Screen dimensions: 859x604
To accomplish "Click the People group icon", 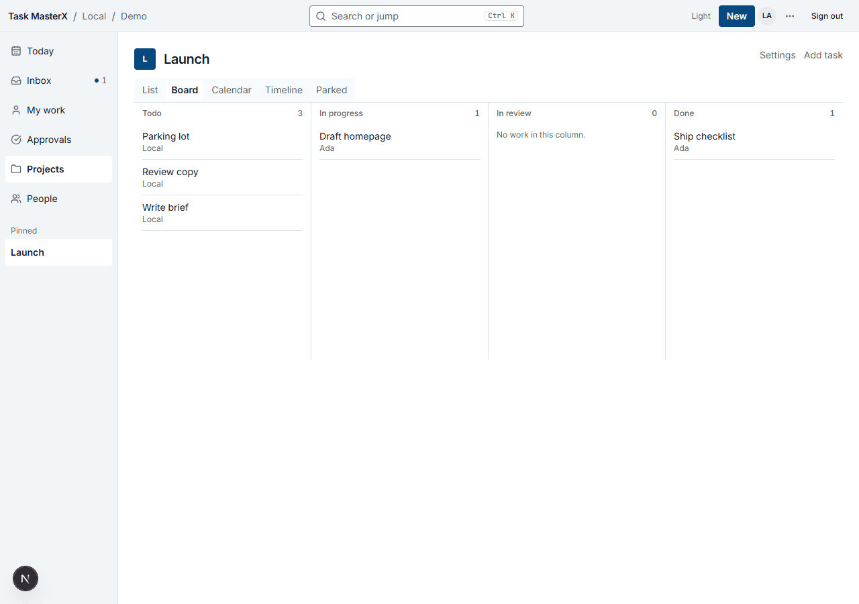I will [16, 199].
